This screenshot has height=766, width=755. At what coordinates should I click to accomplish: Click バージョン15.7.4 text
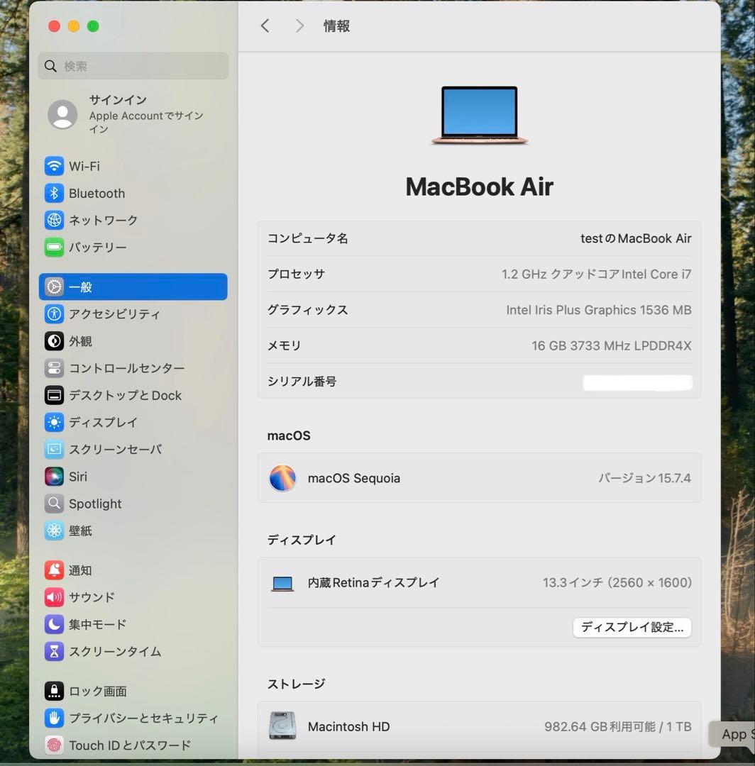coord(644,478)
